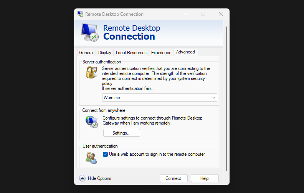This screenshot has width=304, height=193.
Task: Click the 'User authentication' group heading
Action: [x=100, y=146]
